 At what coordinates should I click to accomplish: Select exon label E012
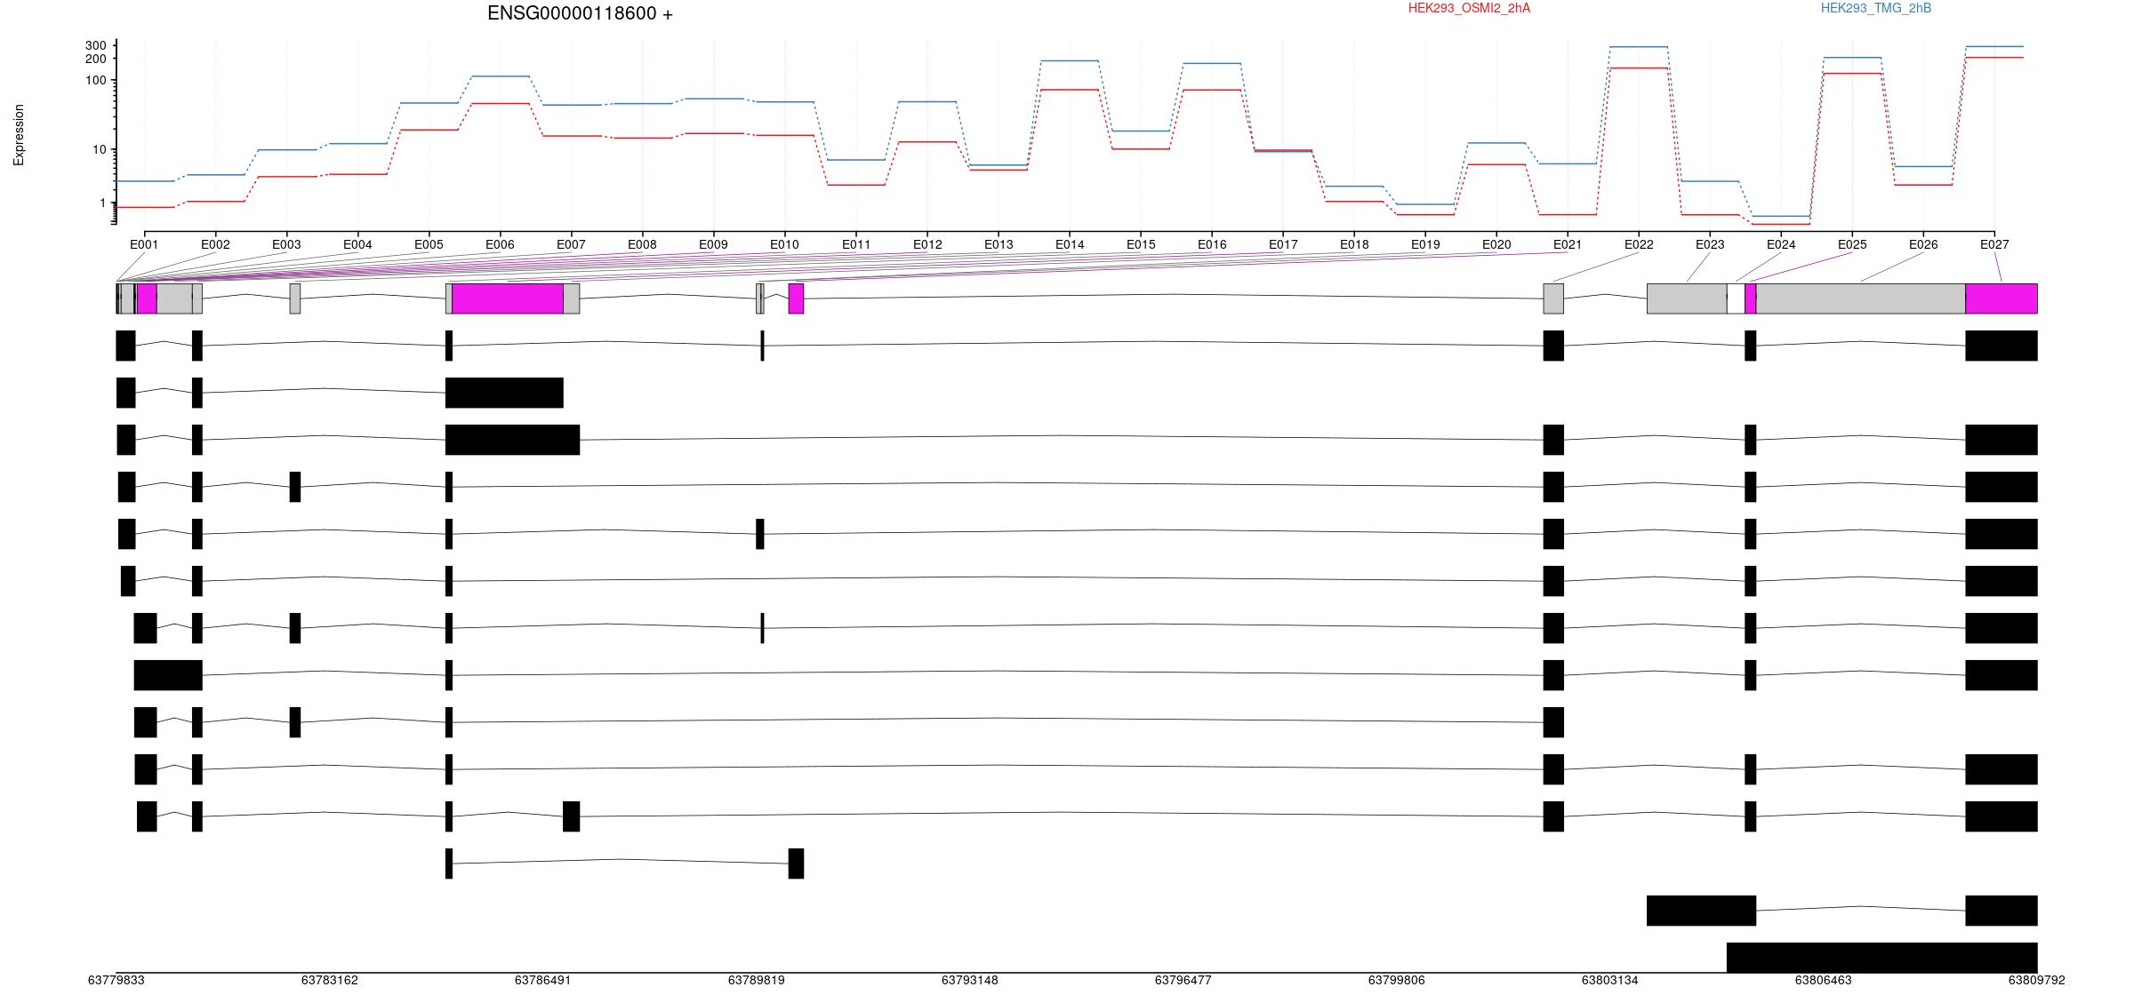click(x=927, y=244)
